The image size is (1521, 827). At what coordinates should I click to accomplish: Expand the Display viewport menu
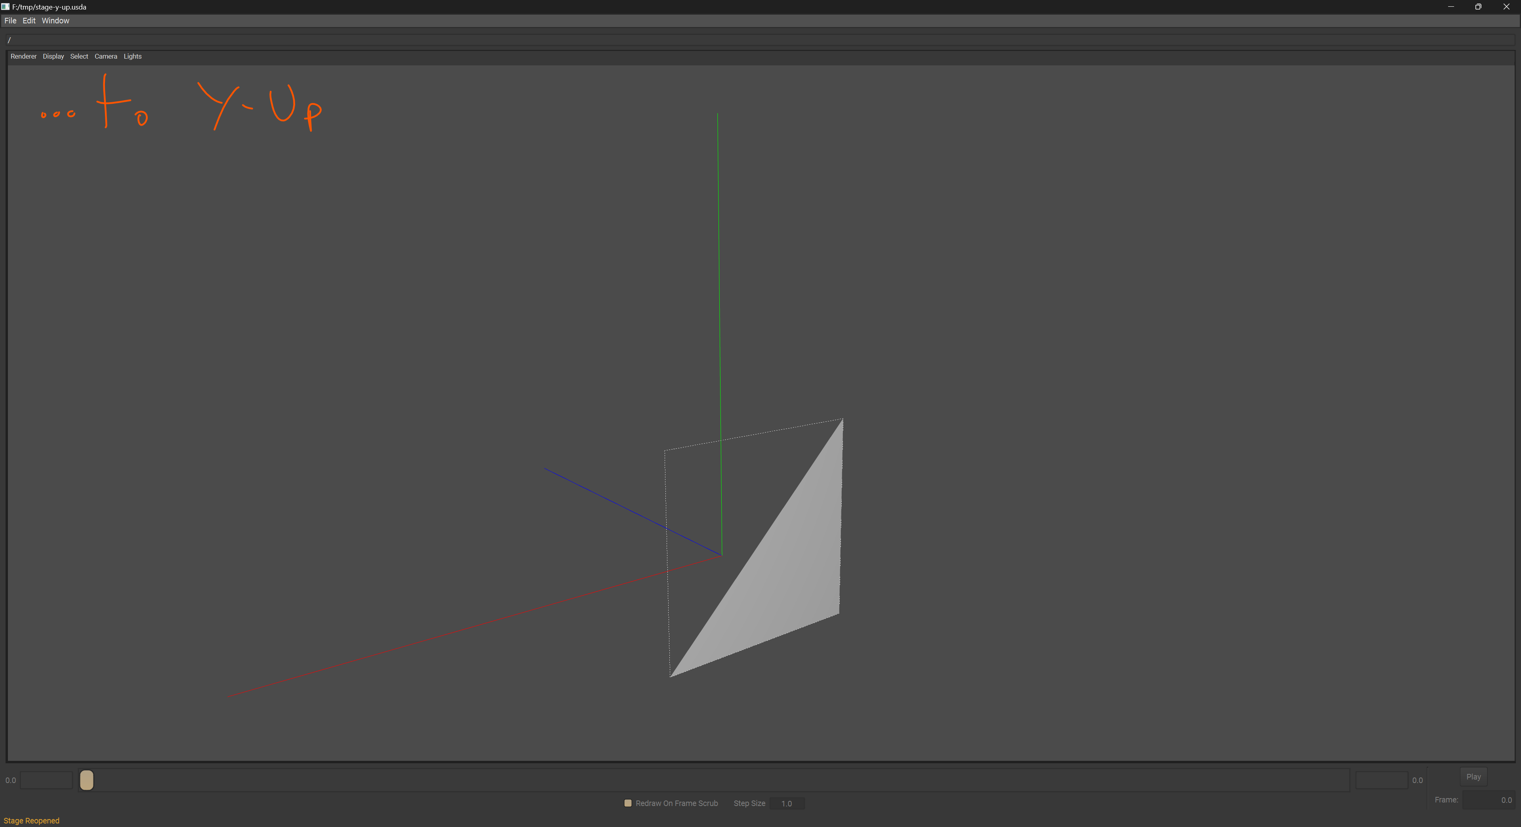[x=53, y=57]
